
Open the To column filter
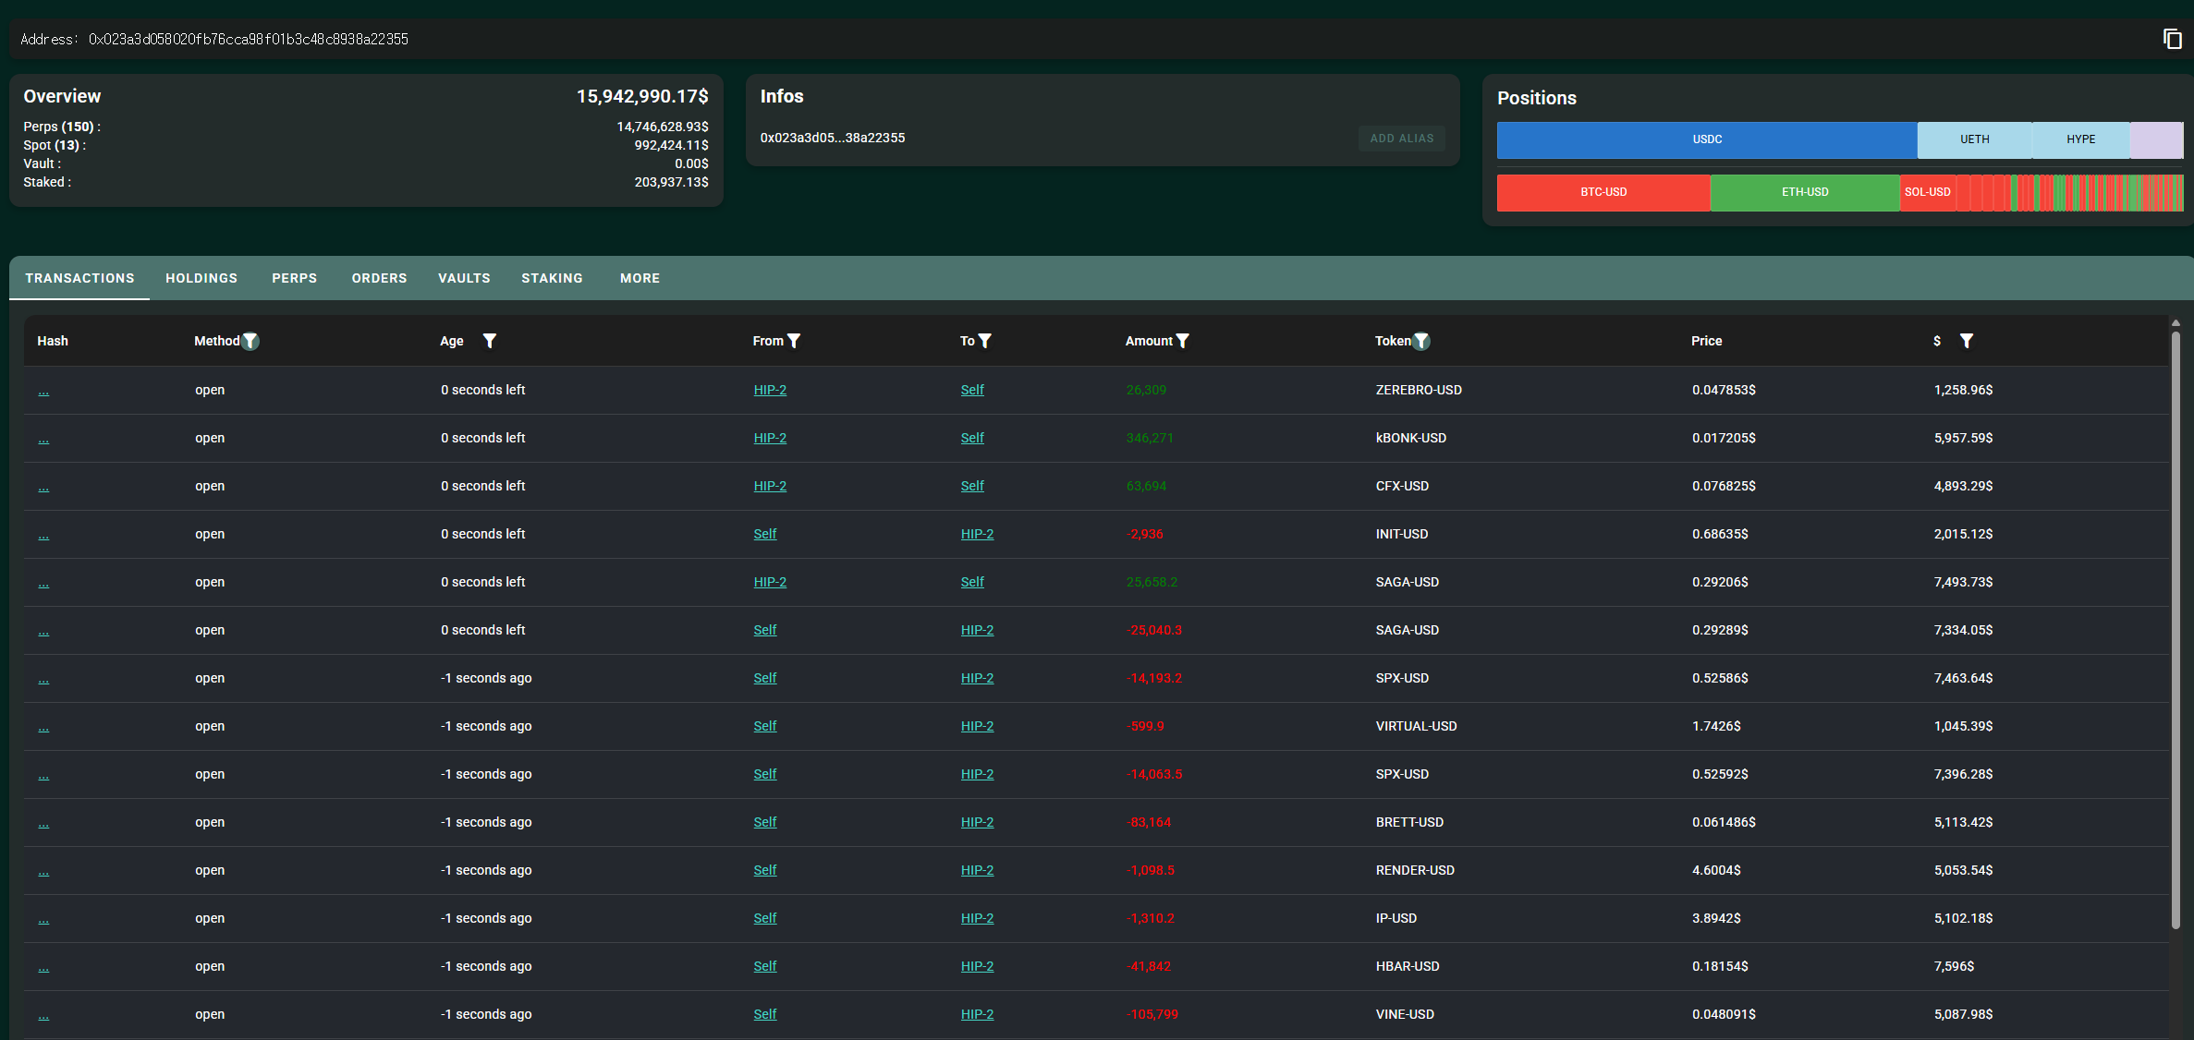[985, 341]
